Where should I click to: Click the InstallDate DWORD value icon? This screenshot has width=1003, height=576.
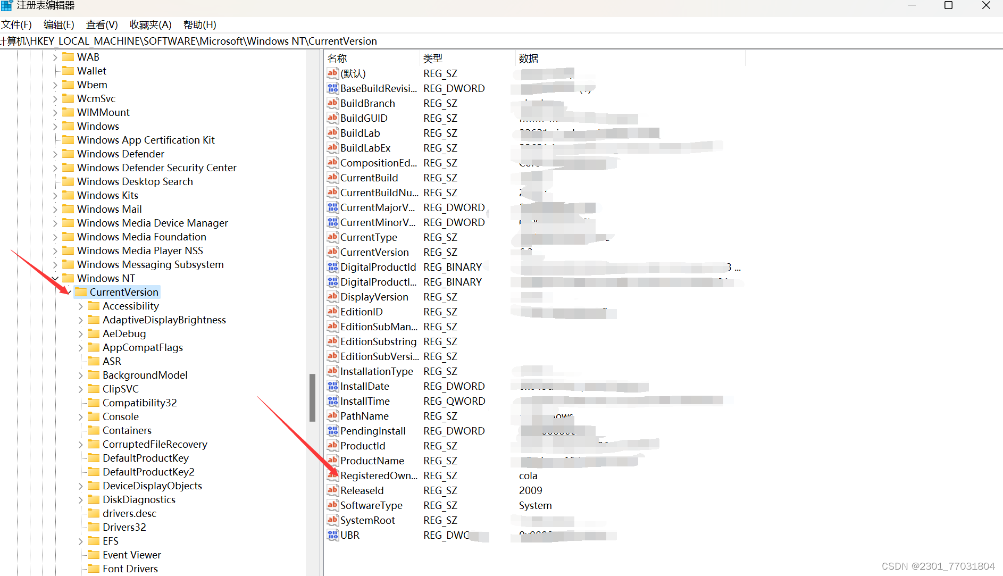point(333,386)
